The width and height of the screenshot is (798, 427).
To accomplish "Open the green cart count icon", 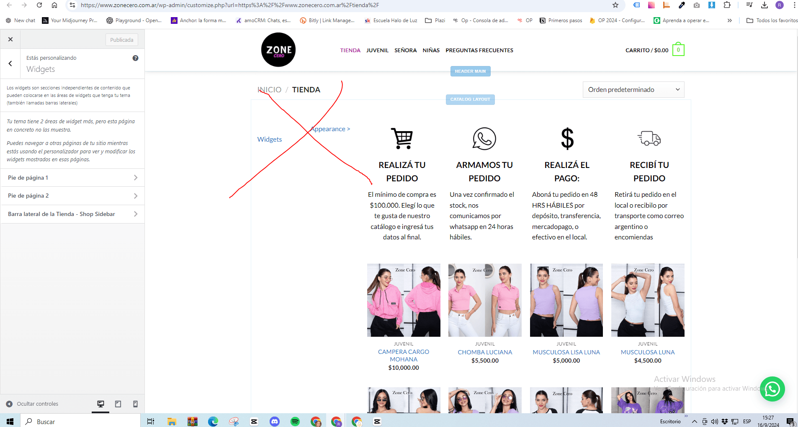I will click(678, 50).
